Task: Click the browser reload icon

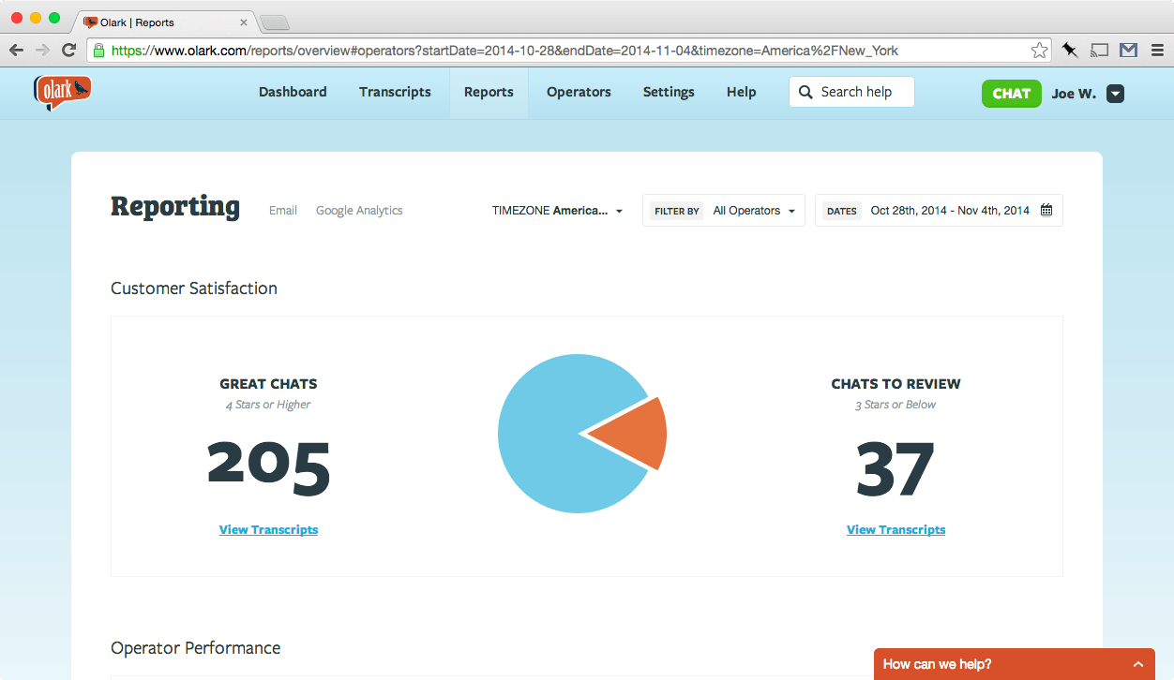Action: (x=68, y=50)
